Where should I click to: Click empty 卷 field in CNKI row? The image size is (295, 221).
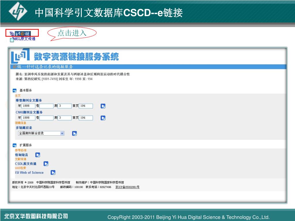46,118
